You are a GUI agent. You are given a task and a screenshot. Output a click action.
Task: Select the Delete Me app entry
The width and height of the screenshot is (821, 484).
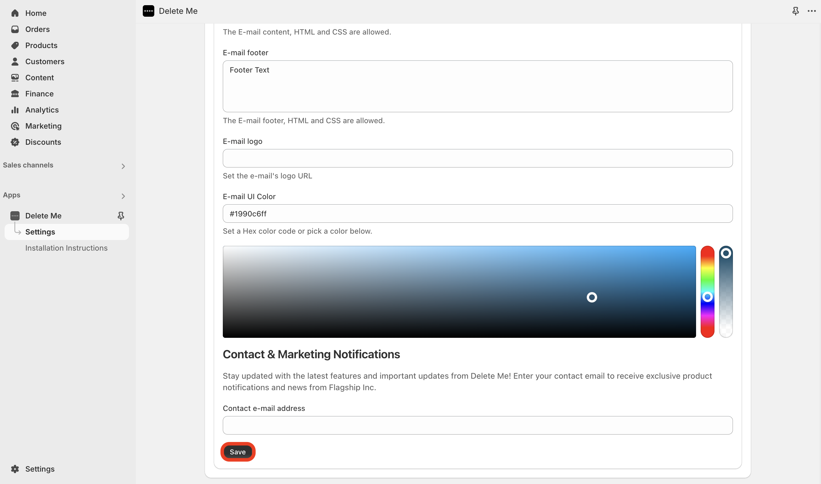pyautogui.click(x=43, y=216)
